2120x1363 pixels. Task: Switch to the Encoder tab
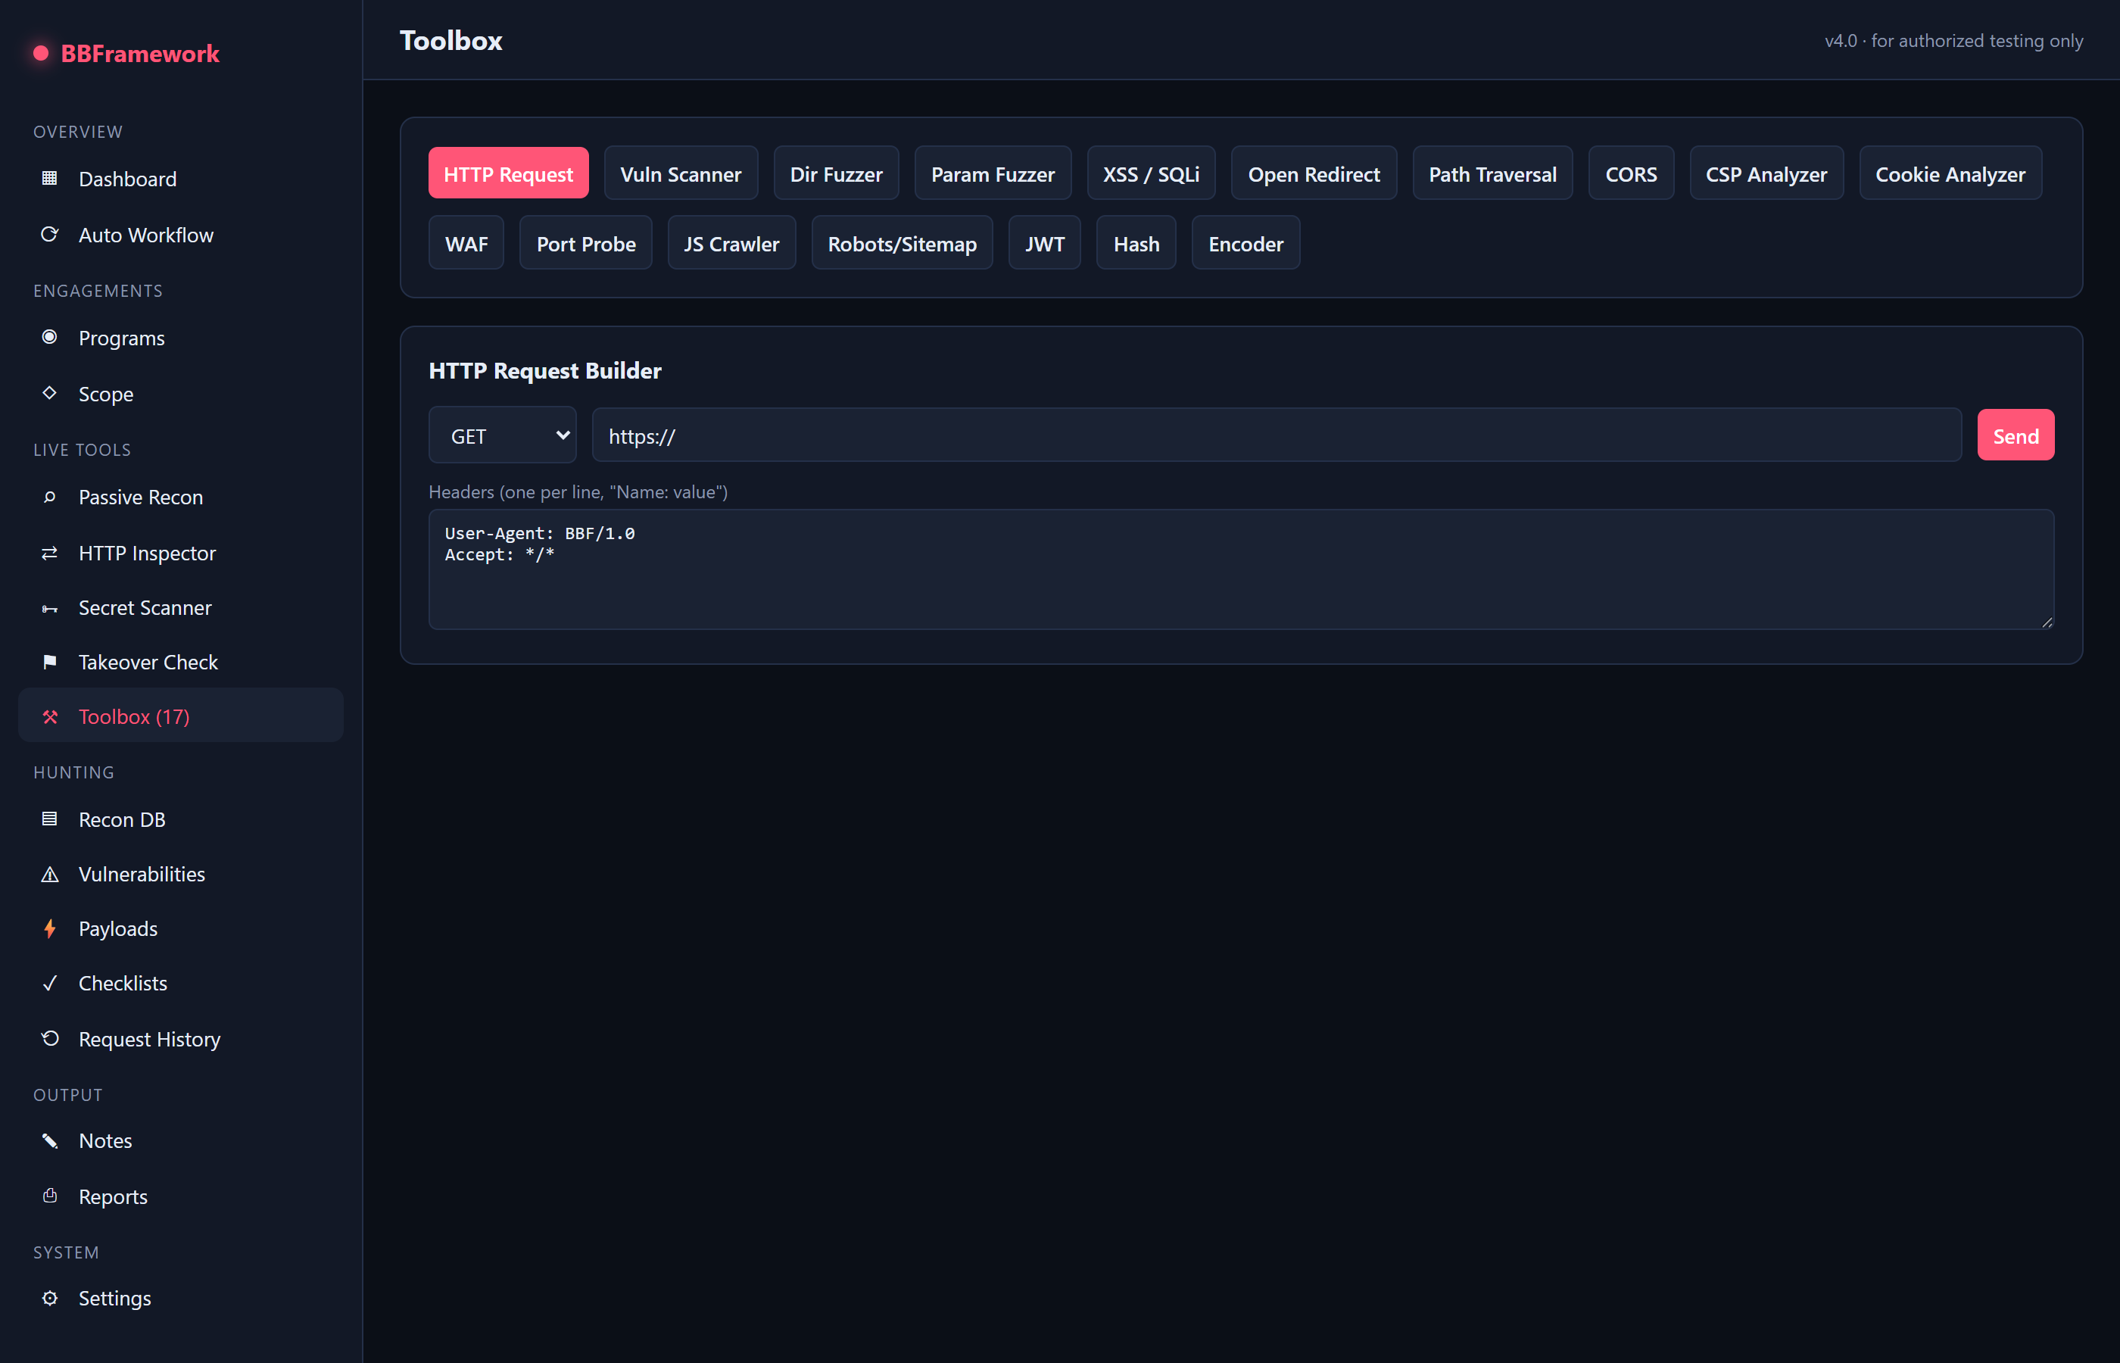(1245, 242)
